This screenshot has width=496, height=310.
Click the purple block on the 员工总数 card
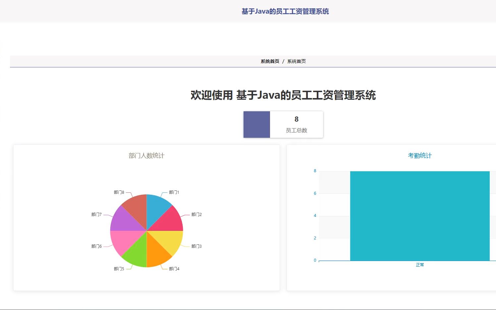coord(257,125)
